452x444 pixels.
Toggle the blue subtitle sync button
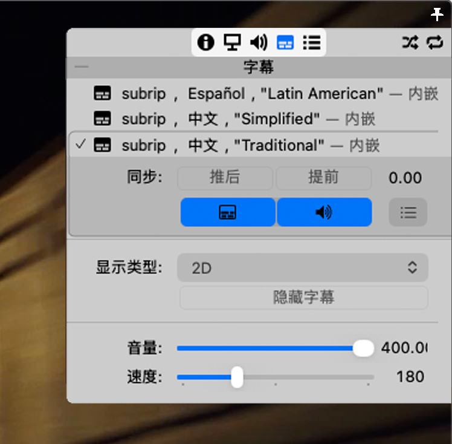pos(228,212)
